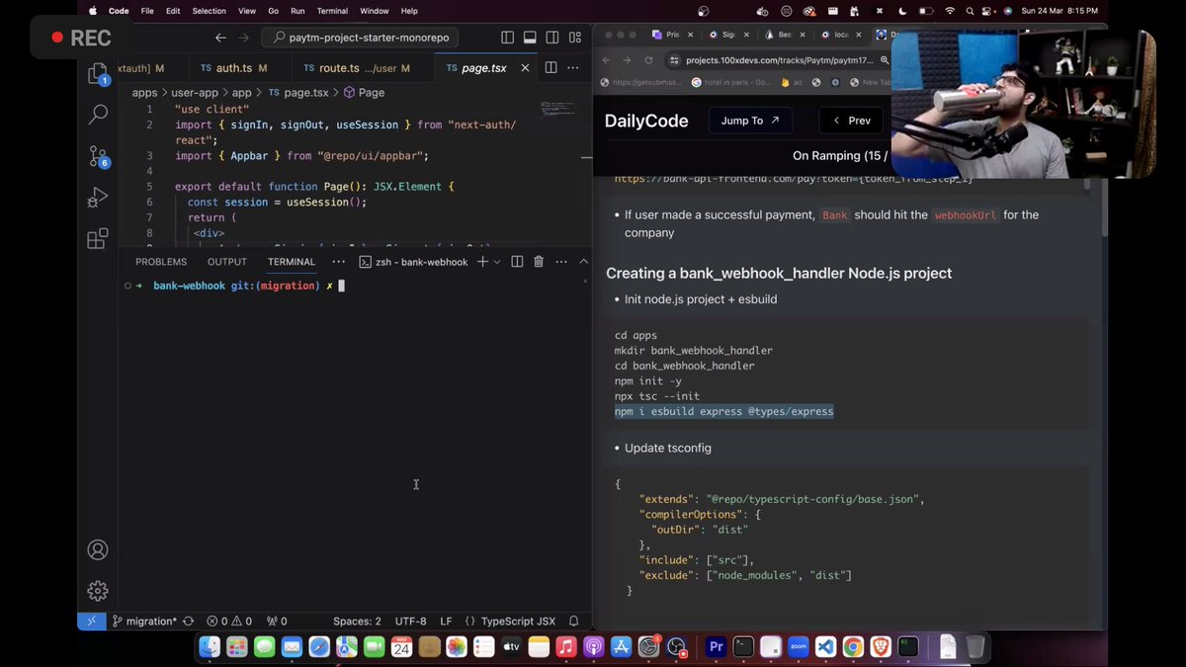This screenshot has width=1186, height=667.
Task: Click the remote indicator in the status bar
Action: (x=91, y=621)
